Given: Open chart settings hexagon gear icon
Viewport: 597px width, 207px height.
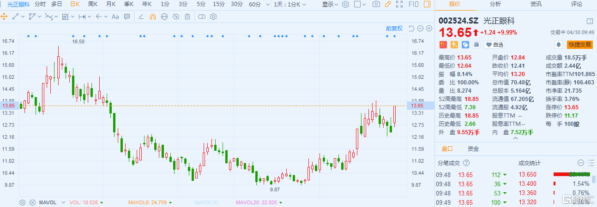Looking at the screenshot, I should pos(345,4).
